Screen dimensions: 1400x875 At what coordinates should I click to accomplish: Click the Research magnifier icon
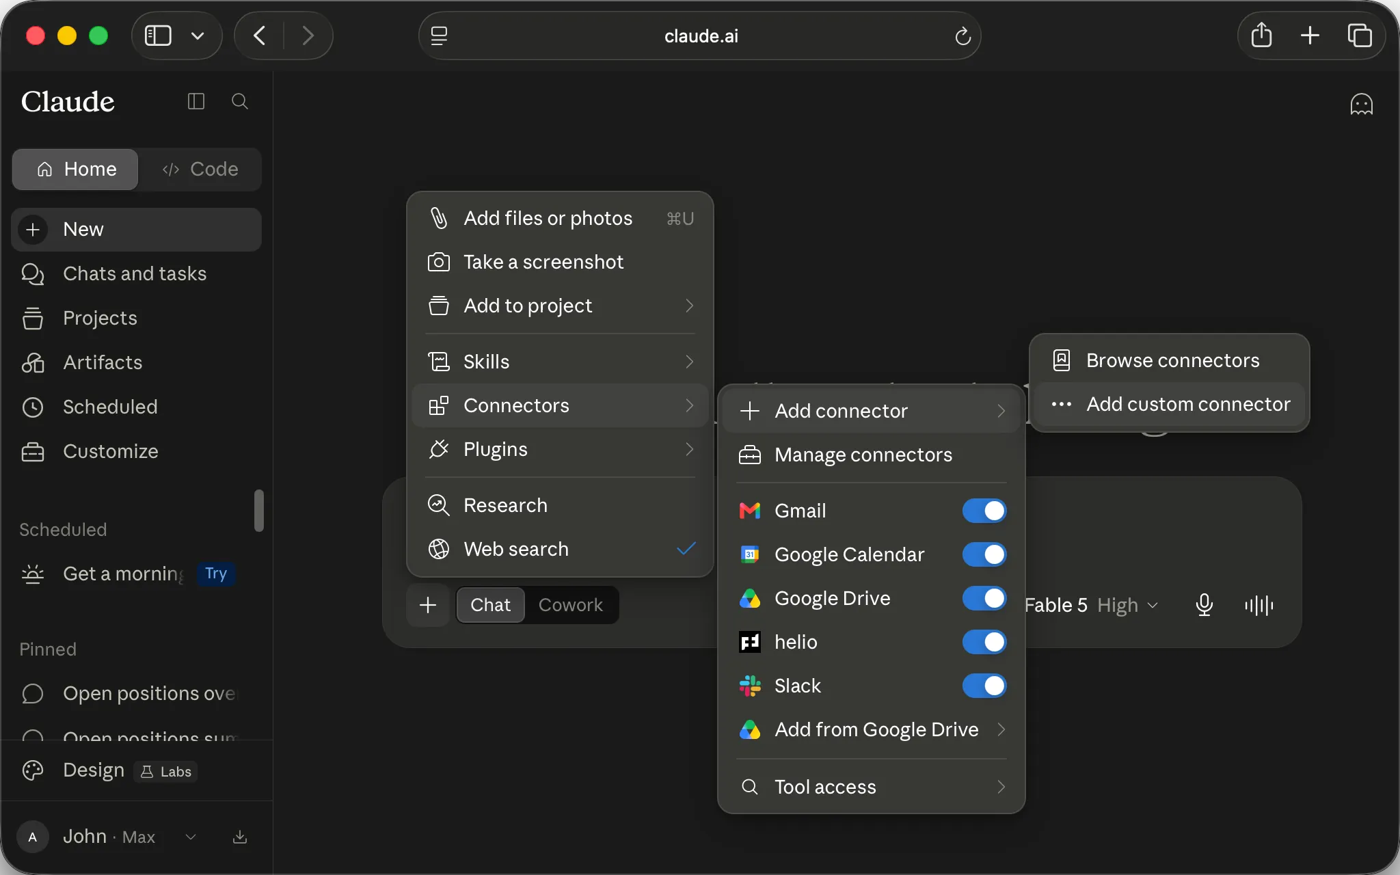(x=439, y=505)
